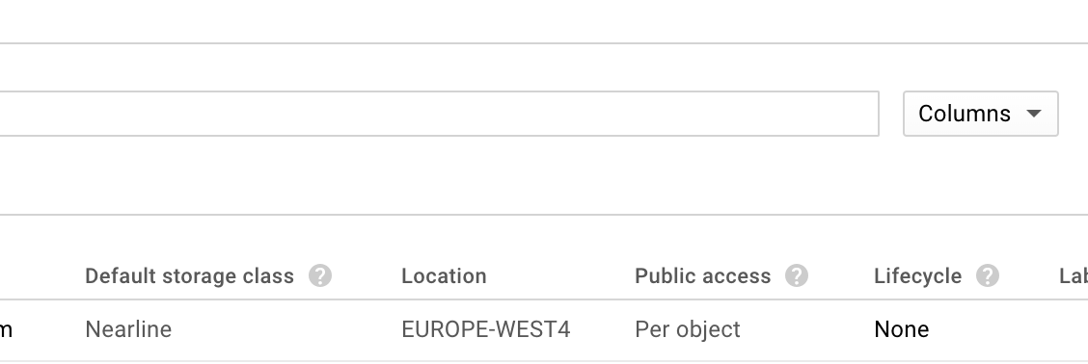Open help icon next to Public access
Screen dimensions: 1088x364
797,276
